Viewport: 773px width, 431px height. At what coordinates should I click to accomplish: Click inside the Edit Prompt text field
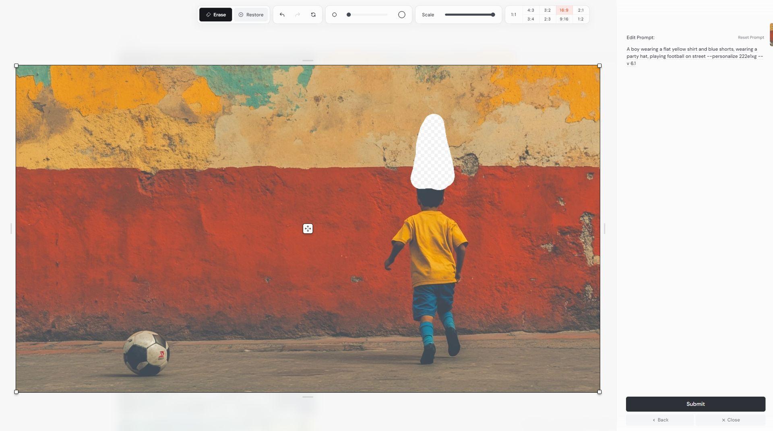pos(695,56)
